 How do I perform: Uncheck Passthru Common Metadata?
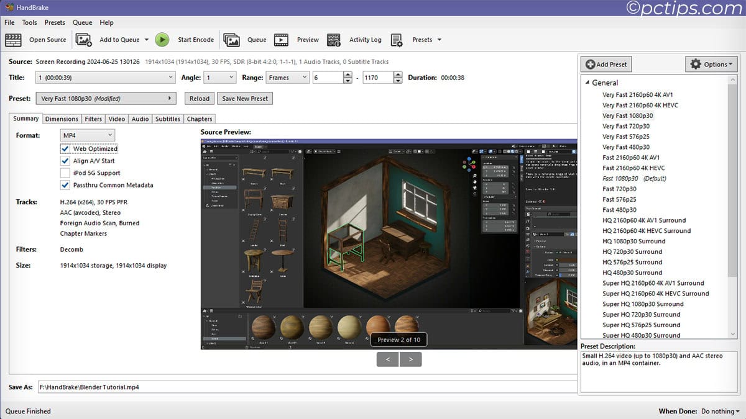click(x=65, y=185)
